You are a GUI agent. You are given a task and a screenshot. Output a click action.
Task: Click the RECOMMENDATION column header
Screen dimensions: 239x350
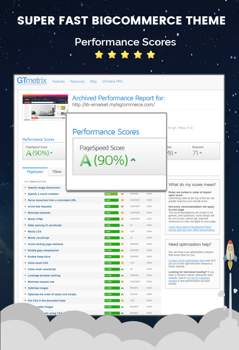[35, 182]
